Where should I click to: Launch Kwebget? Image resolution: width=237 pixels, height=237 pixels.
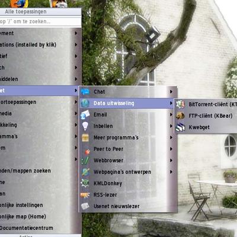tap(206, 127)
